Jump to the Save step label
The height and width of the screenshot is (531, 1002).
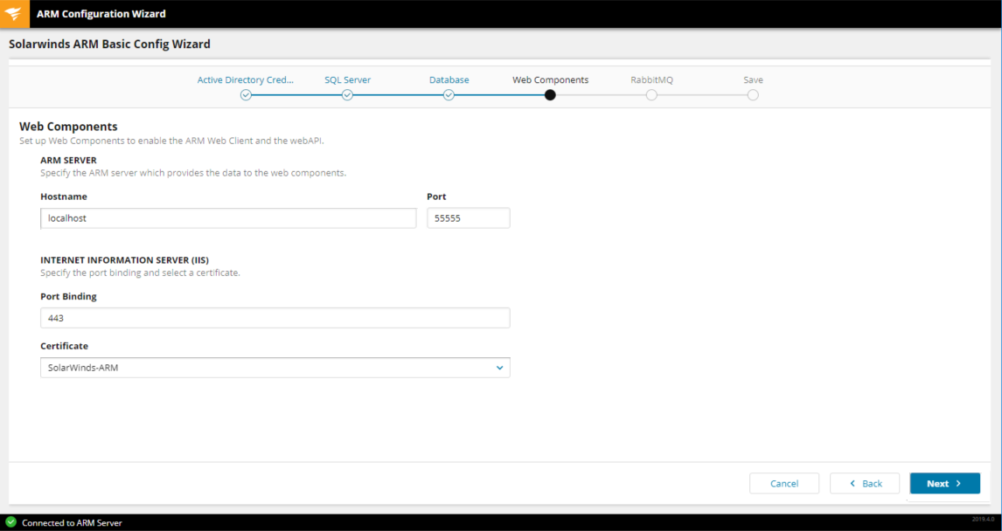tap(753, 79)
